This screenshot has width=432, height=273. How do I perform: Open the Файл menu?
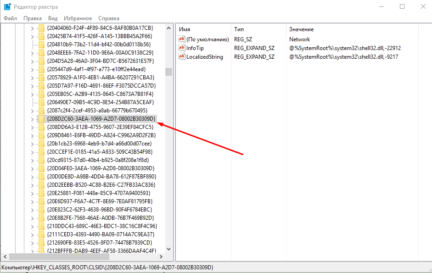coord(10,18)
